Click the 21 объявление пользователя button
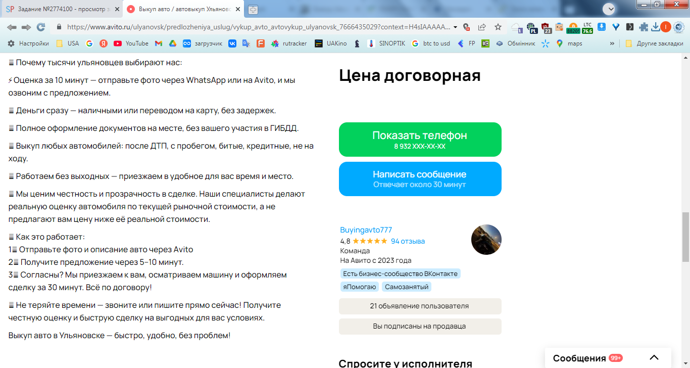The width and height of the screenshot is (690, 368). [x=420, y=306]
